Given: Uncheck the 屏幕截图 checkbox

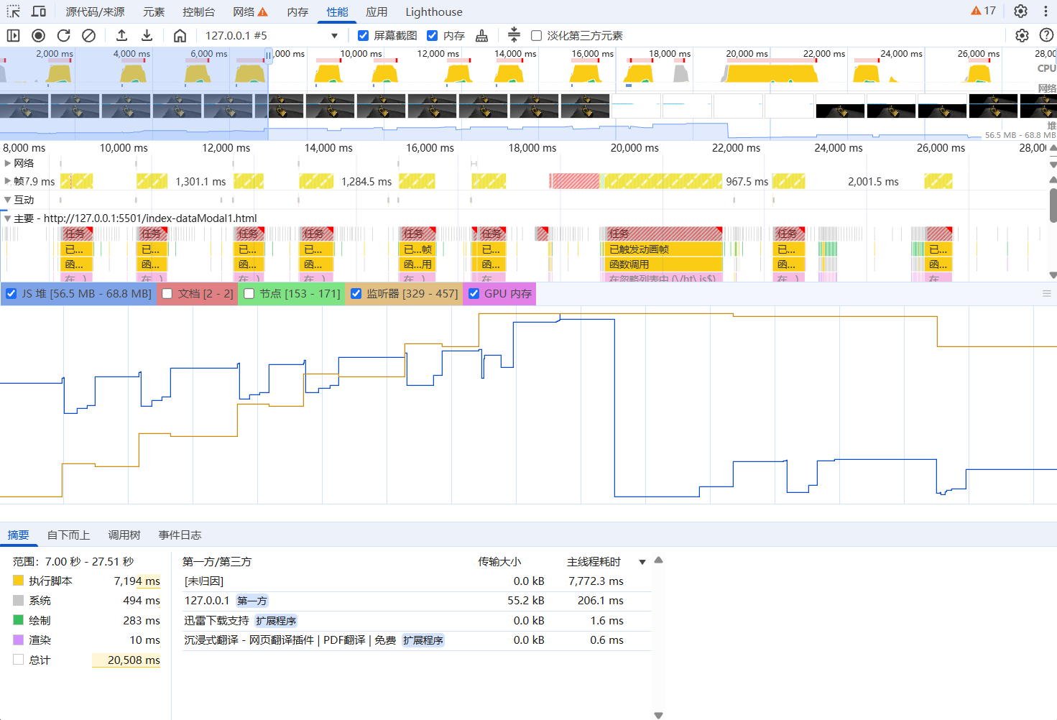Looking at the screenshot, I should point(364,35).
